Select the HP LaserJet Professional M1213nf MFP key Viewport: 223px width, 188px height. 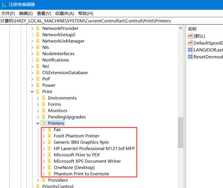(x=94, y=148)
